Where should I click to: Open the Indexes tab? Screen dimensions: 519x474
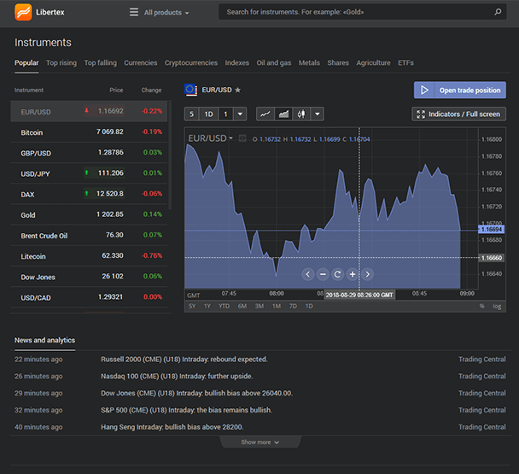237,63
